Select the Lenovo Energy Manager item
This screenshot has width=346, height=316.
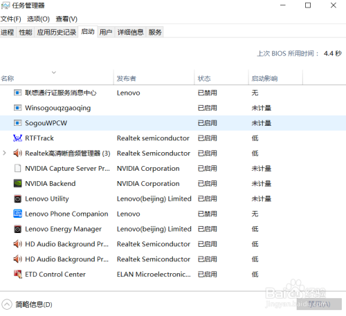coord(63,229)
